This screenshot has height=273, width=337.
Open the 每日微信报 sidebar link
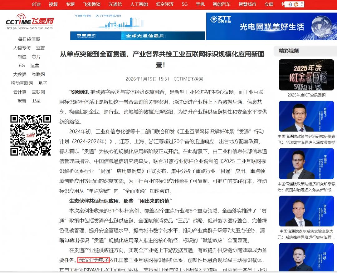tap(29, 39)
